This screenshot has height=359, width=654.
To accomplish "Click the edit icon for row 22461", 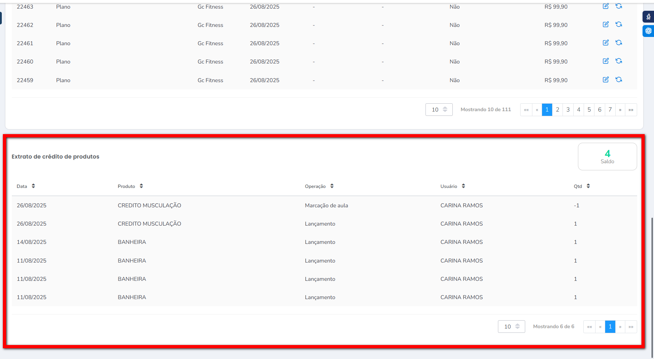I will [x=606, y=43].
